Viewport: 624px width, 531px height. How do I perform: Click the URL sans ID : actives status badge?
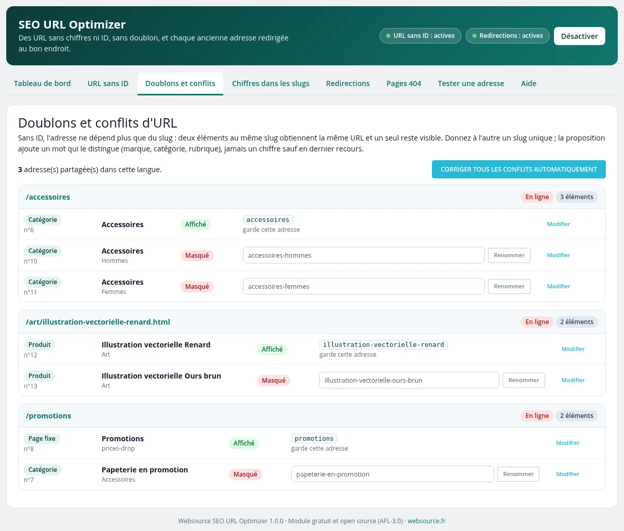(x=420, y=36)
